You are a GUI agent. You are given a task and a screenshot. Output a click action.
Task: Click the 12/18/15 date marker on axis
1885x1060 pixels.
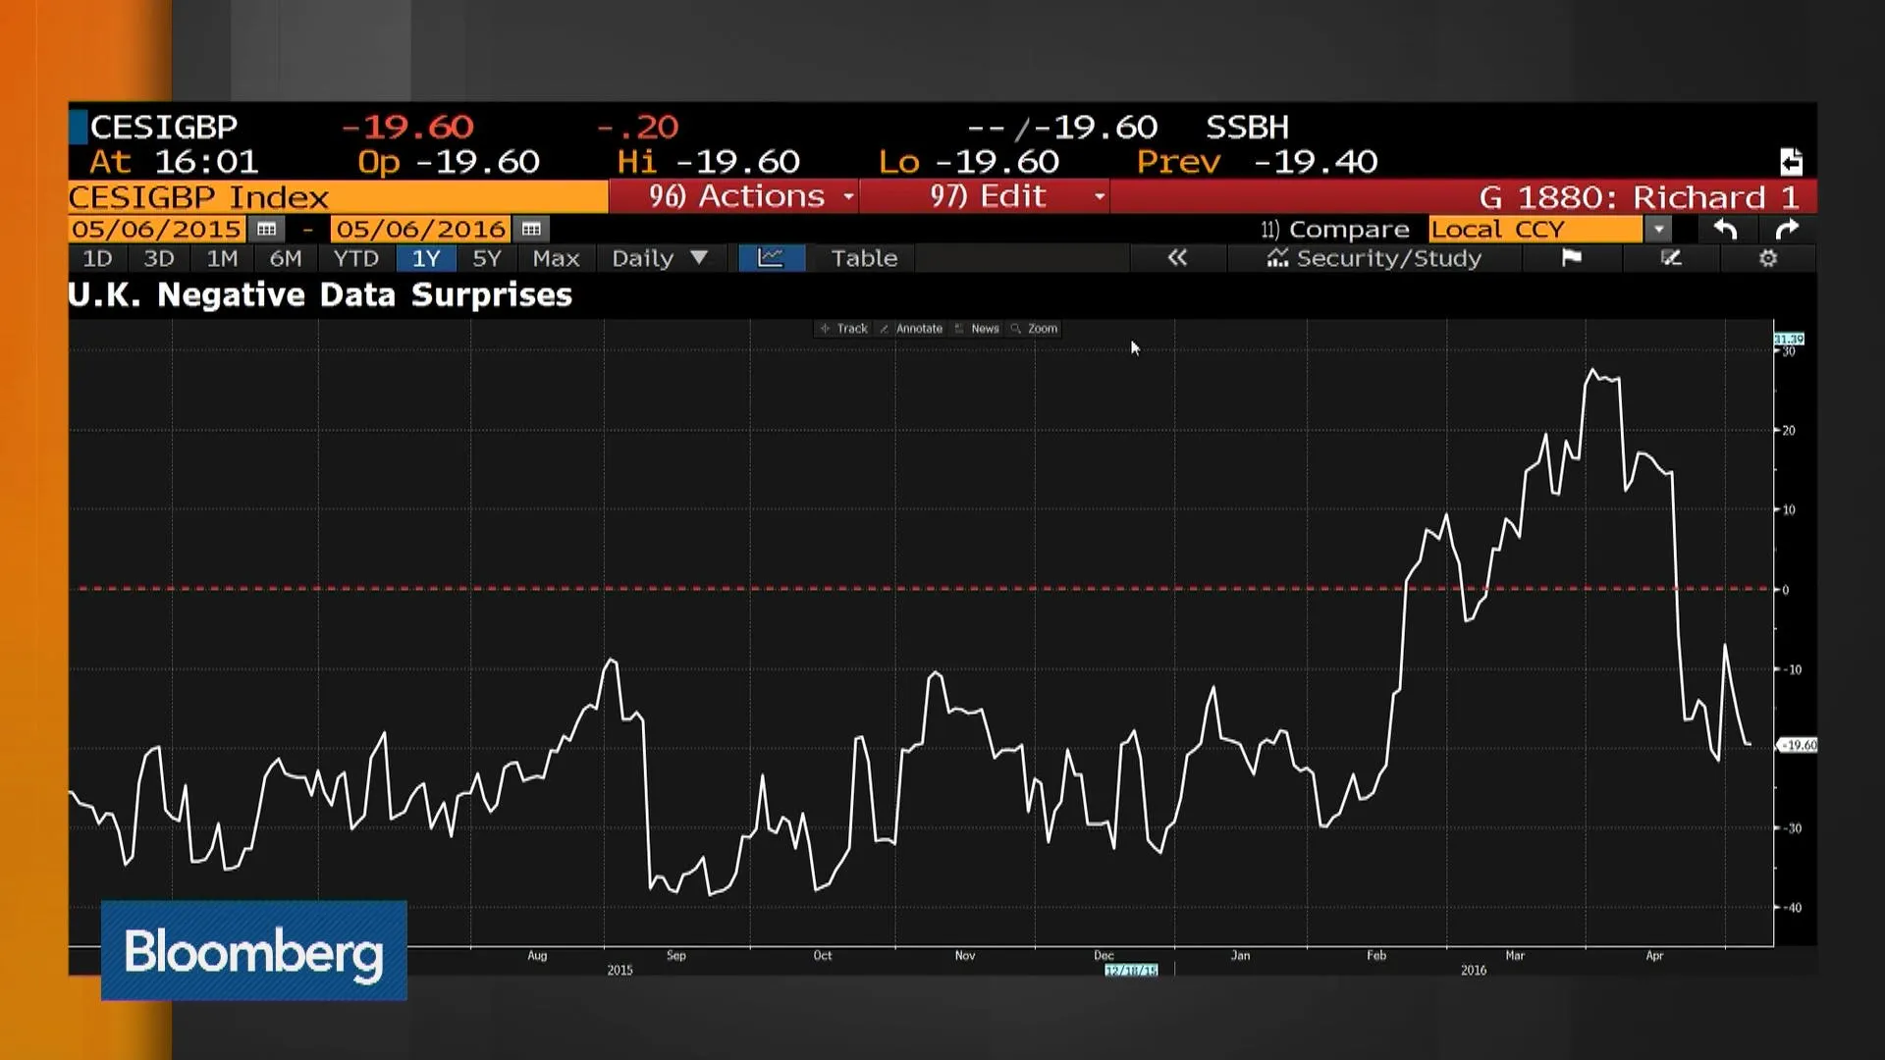[x=1131, y=971]
